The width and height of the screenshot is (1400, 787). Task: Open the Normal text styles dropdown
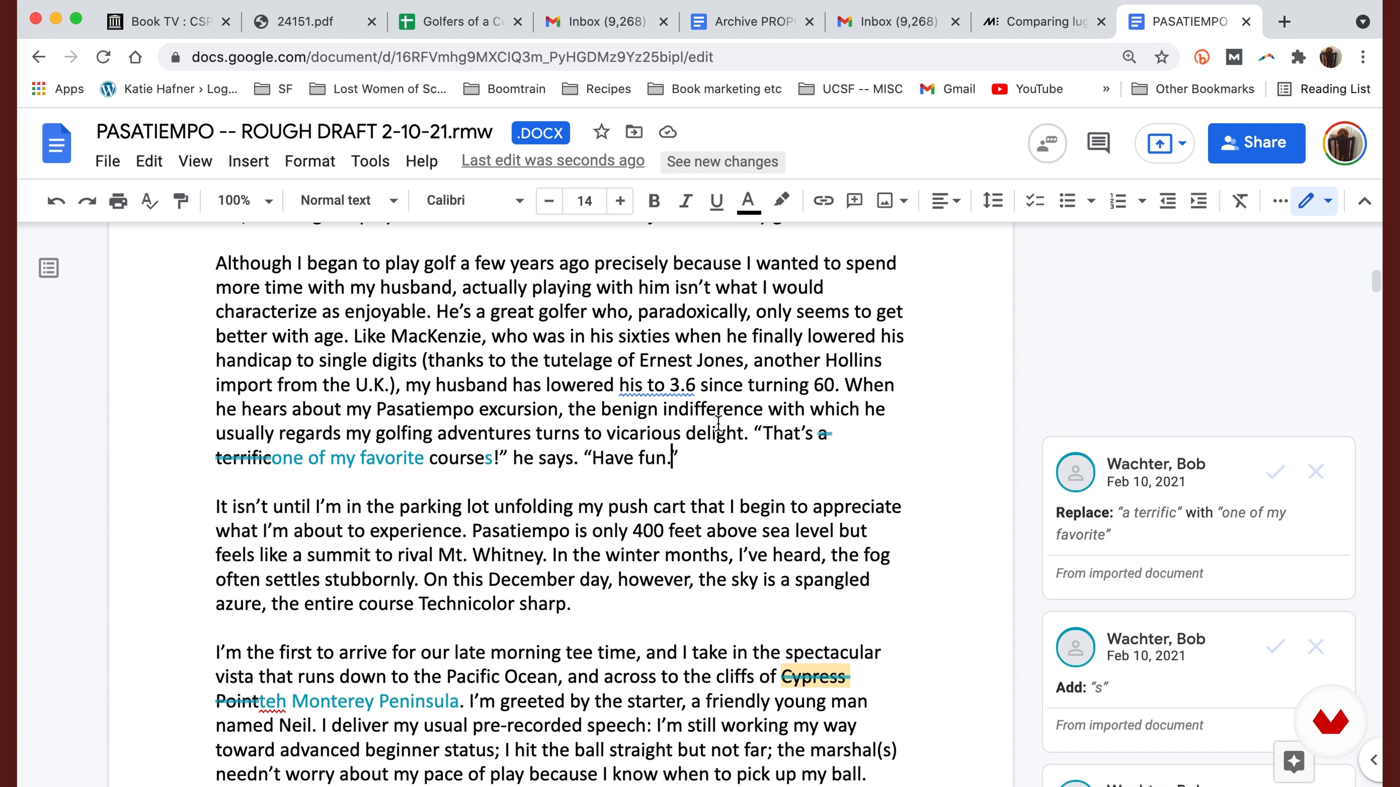pos(349,200)
